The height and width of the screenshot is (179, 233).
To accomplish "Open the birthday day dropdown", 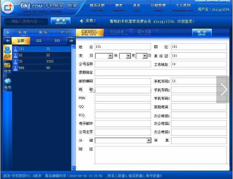I will point(145,56).
